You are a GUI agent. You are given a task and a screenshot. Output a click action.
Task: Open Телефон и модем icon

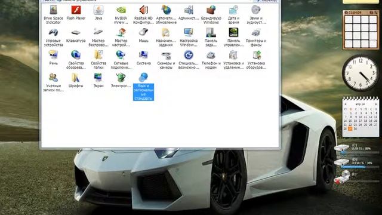tap(211, 60)
